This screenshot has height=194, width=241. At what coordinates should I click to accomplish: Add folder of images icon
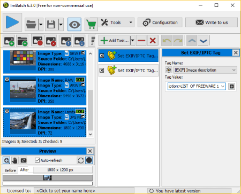pos(22,41)
